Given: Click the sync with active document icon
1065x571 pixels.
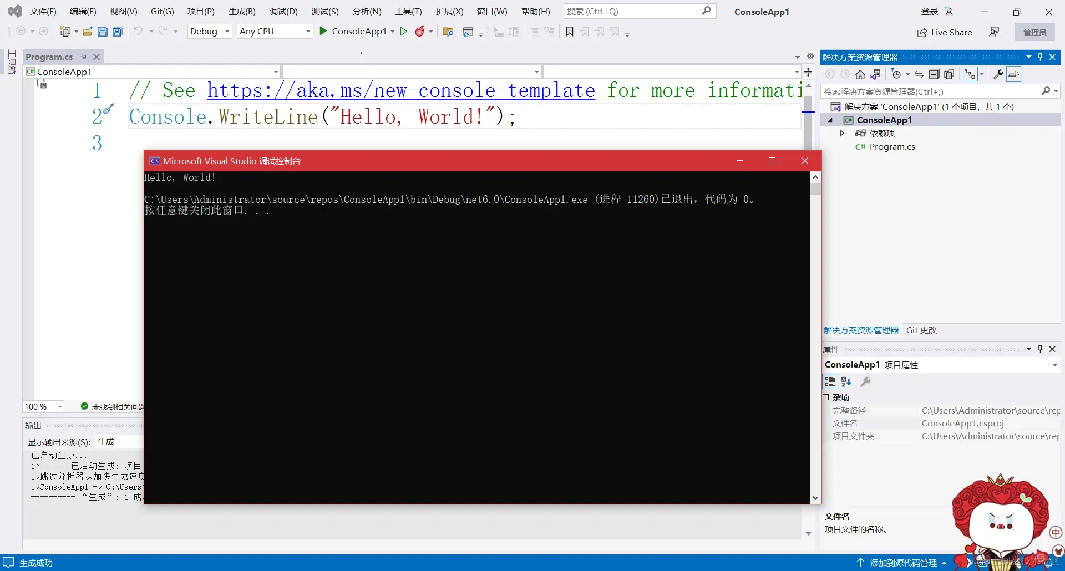Looking at the screenshot, I should [919, 74].
